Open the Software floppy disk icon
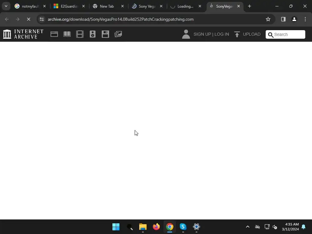The width and height of the screenshot is (312, 234). tap(105, 34)
